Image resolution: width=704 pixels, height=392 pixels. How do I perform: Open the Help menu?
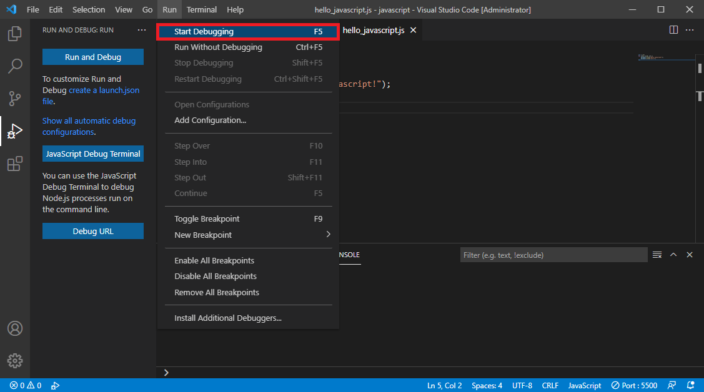pyautogui.click(x=235, y=9)
